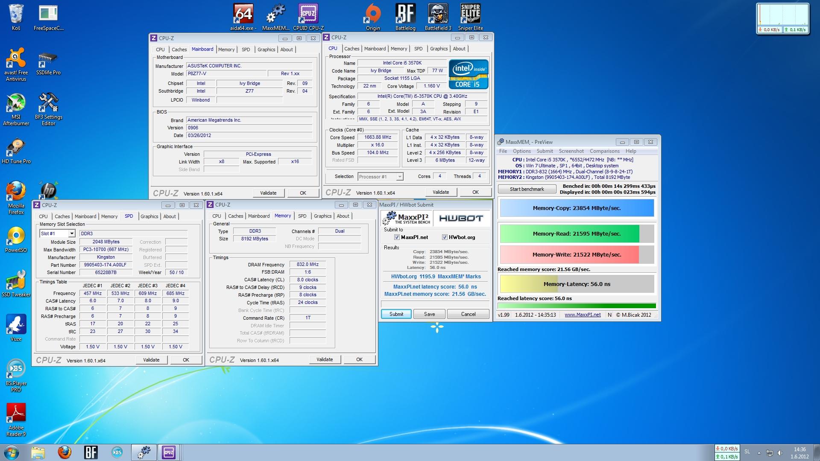Switch to Caches tab in CPU-Z mainboard window
The image size is (820, 461).
tap(179, 50)
